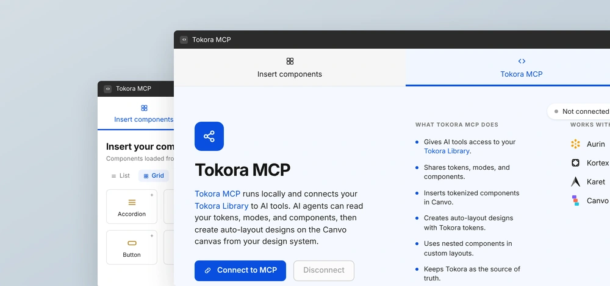Click 'Creates auto-layout designs with Tokora tokens.' bullet
The image size is (610, 286).
click(467, 223)
